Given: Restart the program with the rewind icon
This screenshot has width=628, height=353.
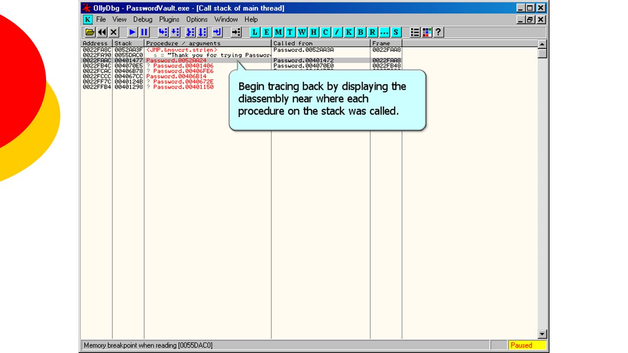Looking at the screenshot, I should [x=102, y=32].
